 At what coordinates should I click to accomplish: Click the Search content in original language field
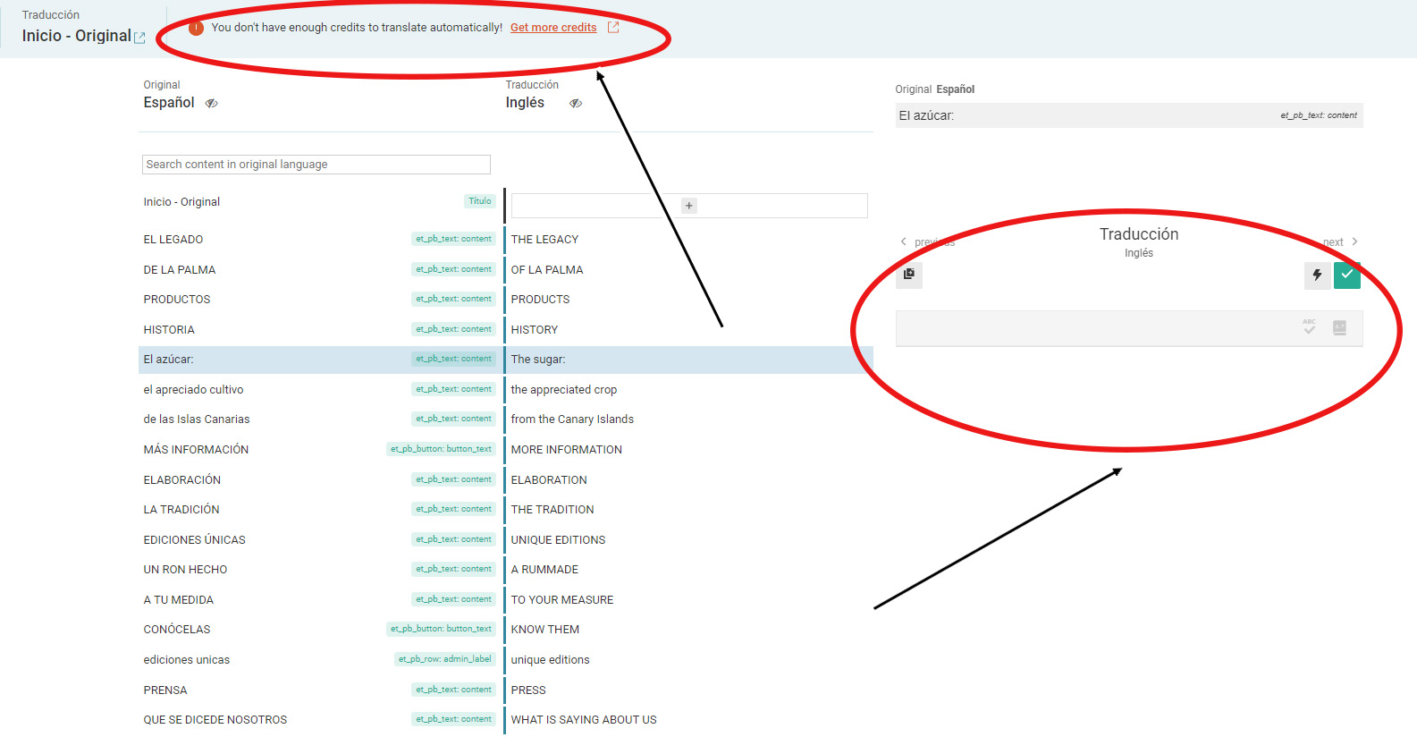tap(316, 165)
